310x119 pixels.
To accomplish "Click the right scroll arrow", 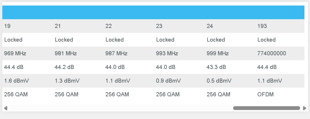I will tap(305, 108).
